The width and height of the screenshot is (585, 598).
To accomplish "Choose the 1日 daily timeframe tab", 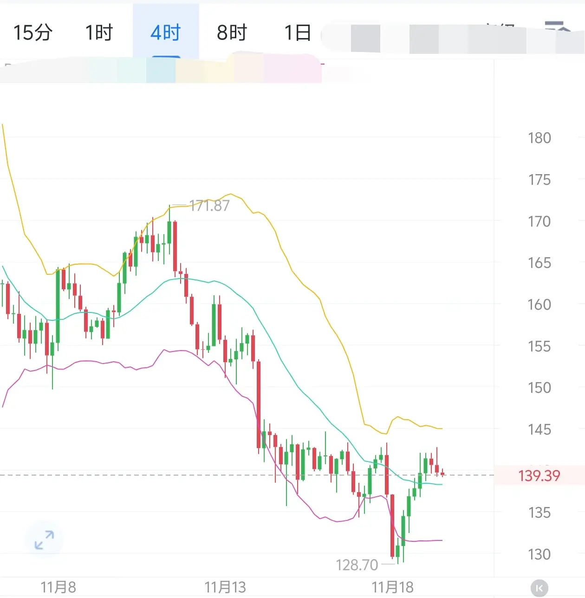I will coord(298,32).
